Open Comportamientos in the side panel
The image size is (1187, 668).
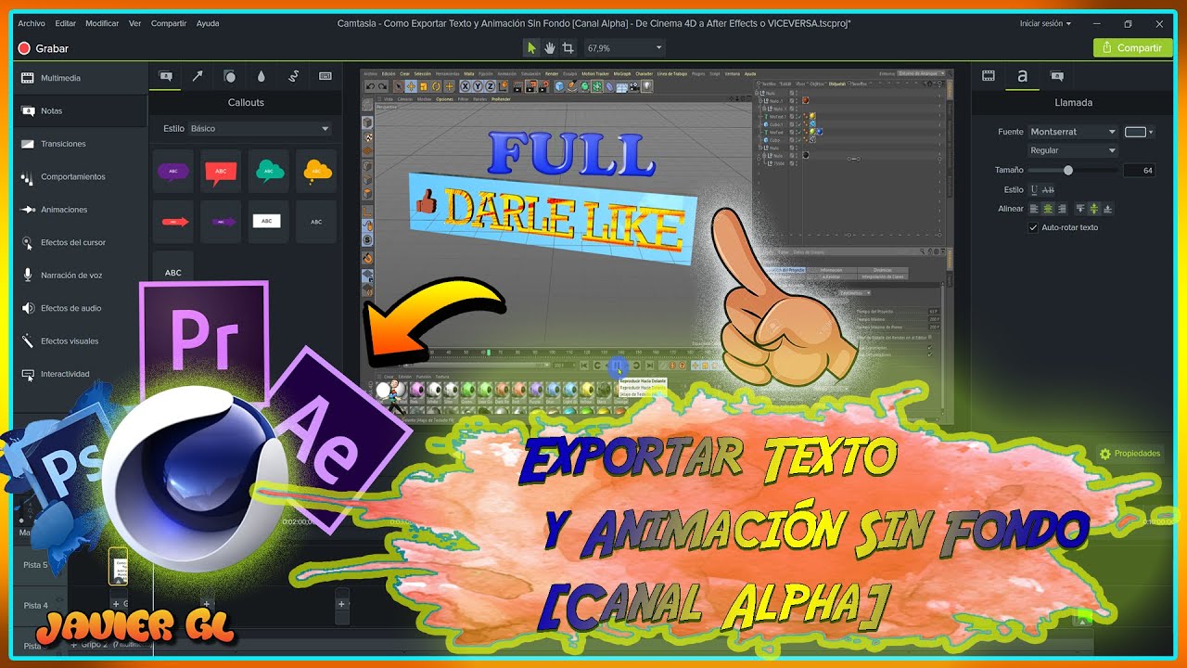[x=80, y=176]
